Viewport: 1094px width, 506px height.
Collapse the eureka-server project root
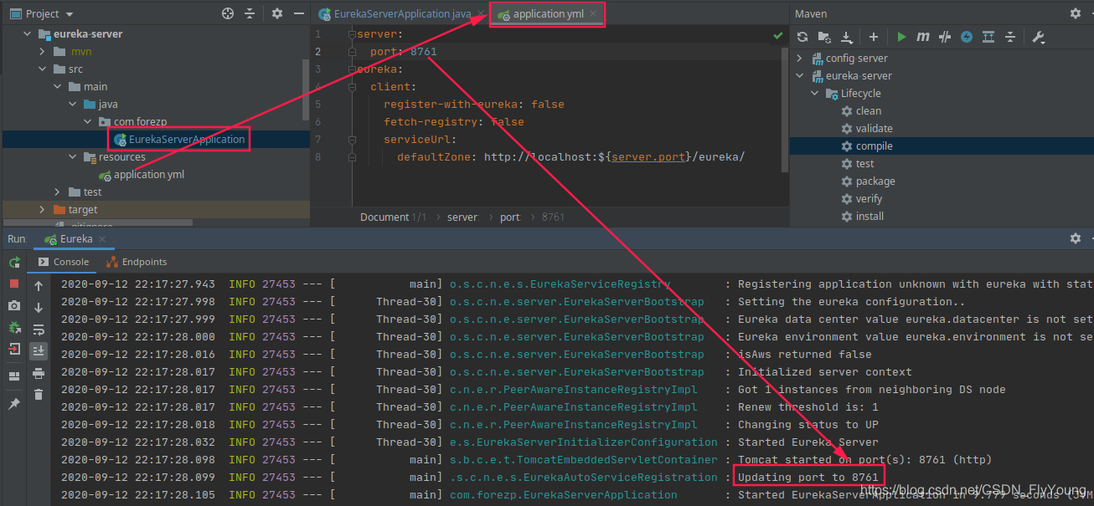27,34
